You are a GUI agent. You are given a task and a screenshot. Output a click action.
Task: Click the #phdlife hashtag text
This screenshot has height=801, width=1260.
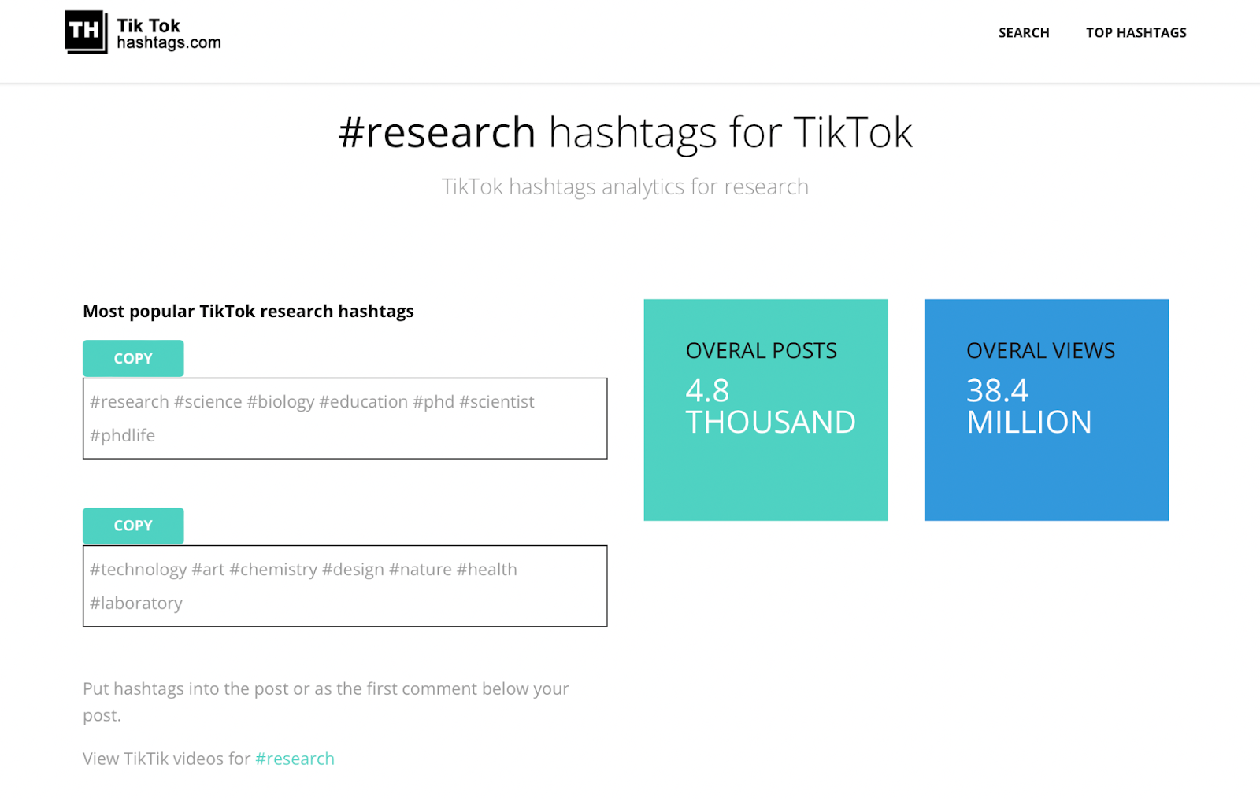pyautogui.click(x=123, y=436)
